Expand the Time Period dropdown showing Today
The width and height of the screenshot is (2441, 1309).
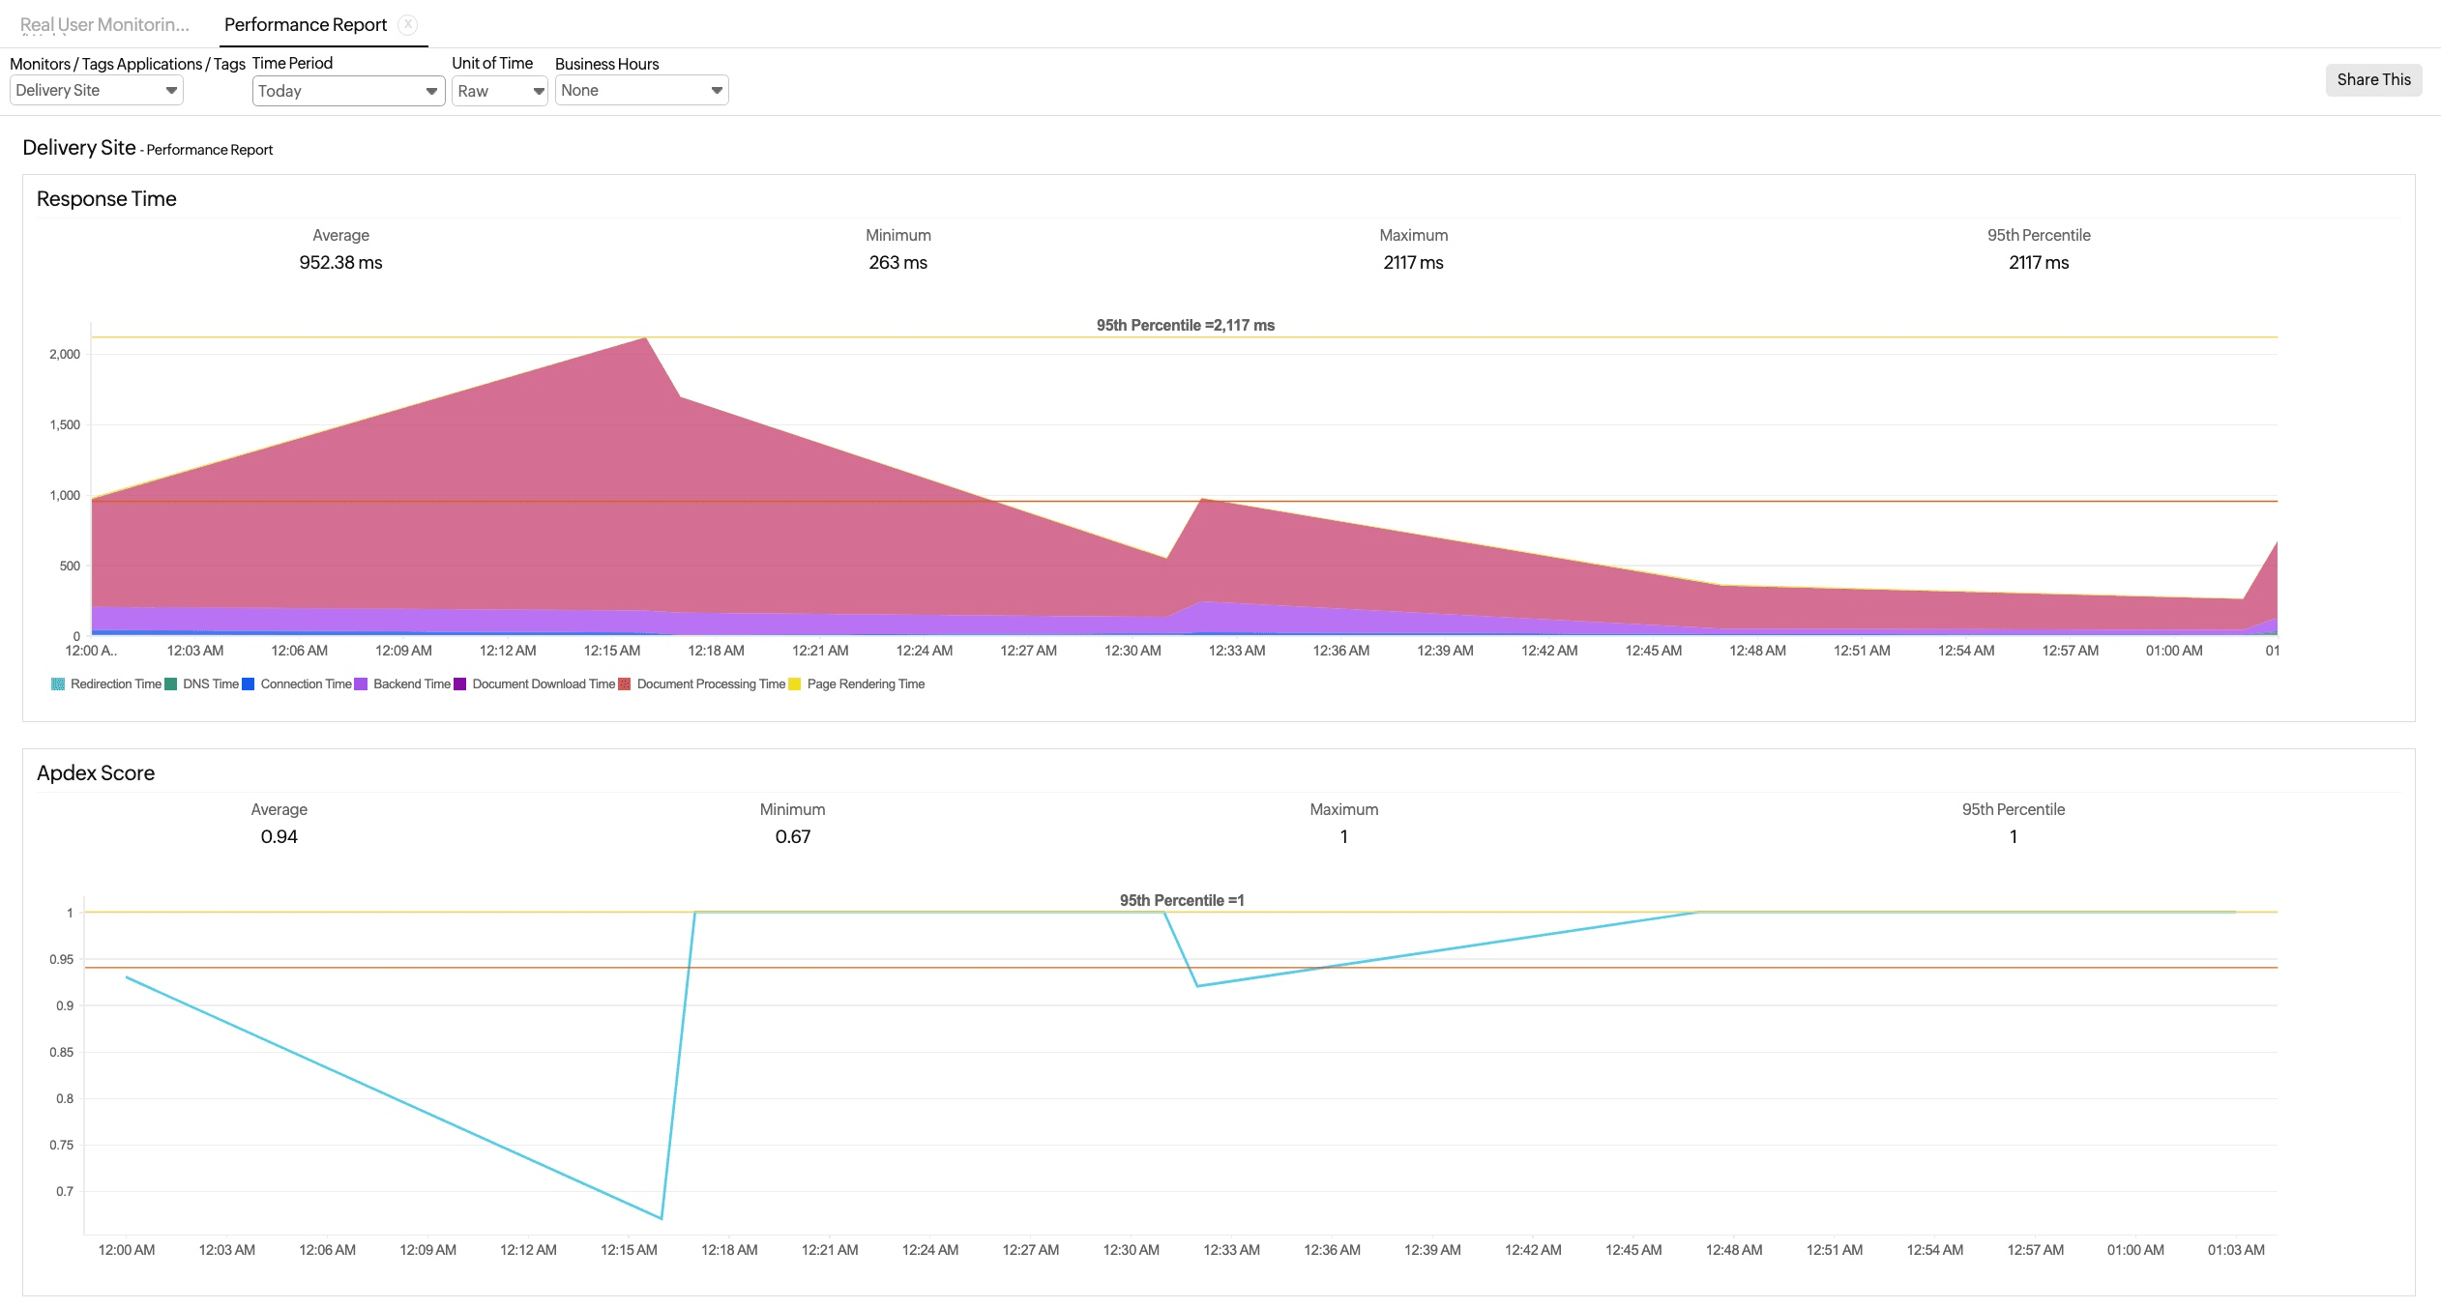point(347,90)
